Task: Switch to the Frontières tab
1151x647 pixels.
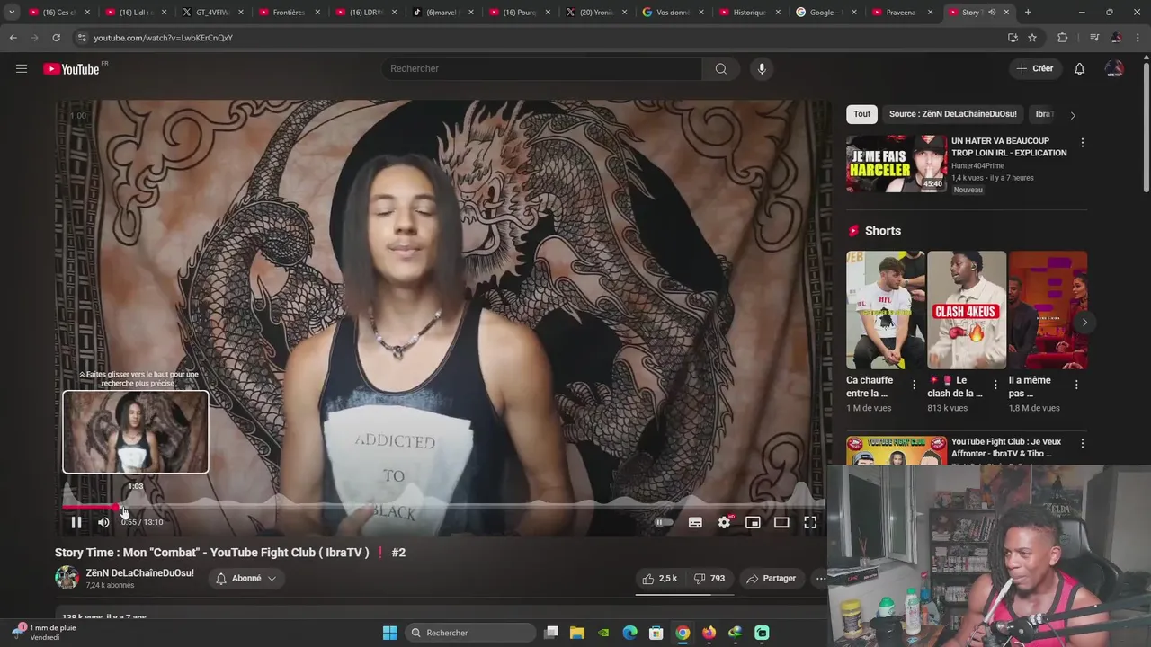Action: [x=288, y=13]
